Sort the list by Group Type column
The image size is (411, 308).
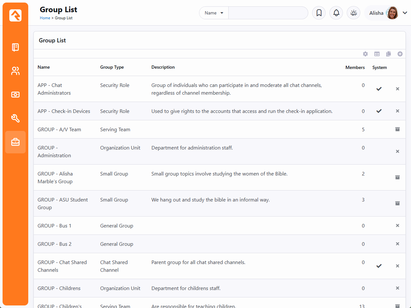tap(112, 67)
